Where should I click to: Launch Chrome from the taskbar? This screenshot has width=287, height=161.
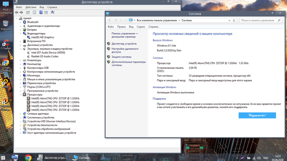pos(28,157)
